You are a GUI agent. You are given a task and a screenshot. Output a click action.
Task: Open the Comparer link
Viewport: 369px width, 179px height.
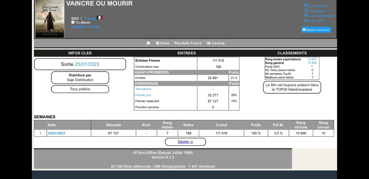point(317,11)
